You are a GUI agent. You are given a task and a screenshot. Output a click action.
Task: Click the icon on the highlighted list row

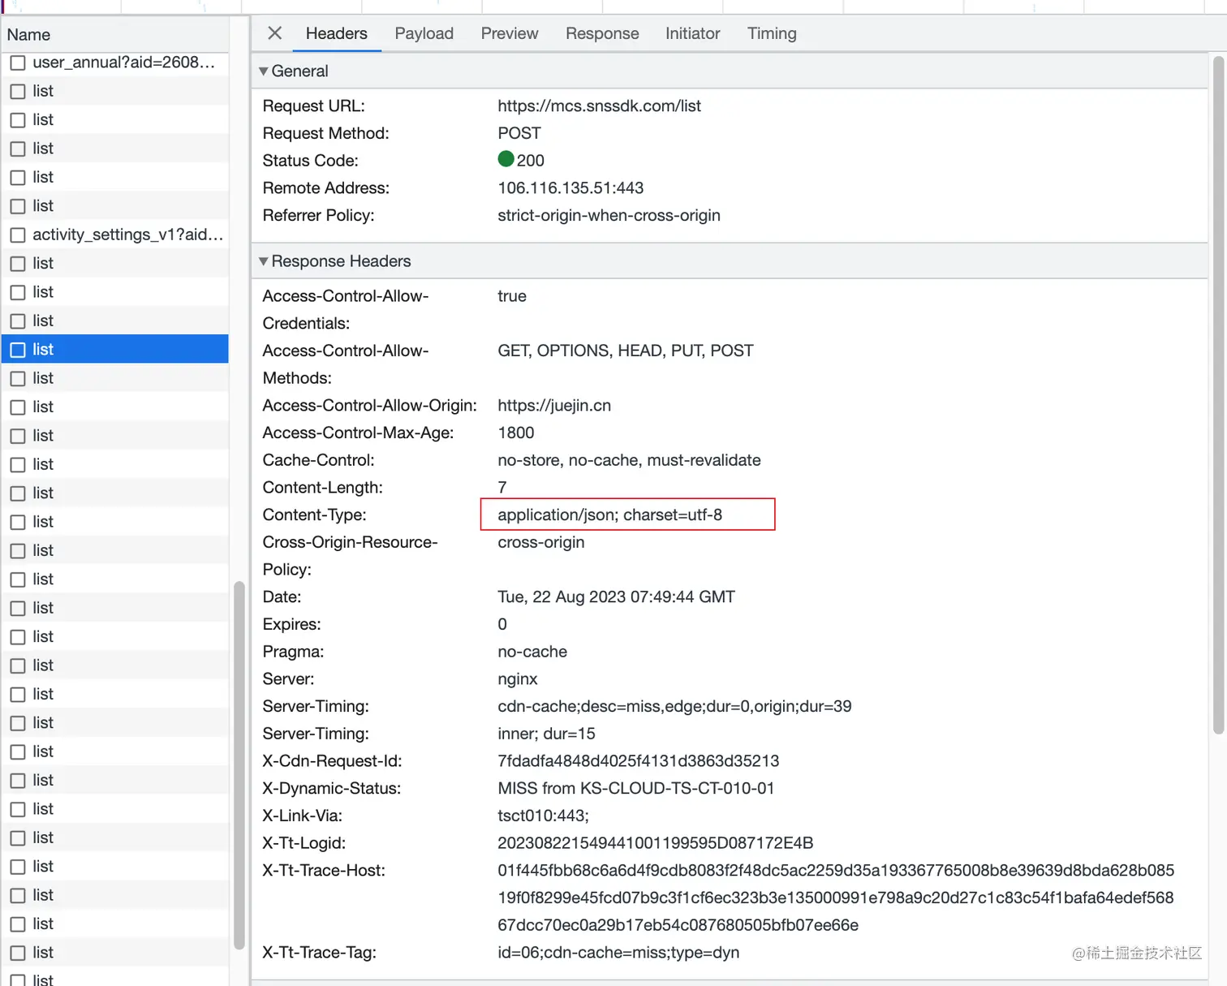pos(18,350)
